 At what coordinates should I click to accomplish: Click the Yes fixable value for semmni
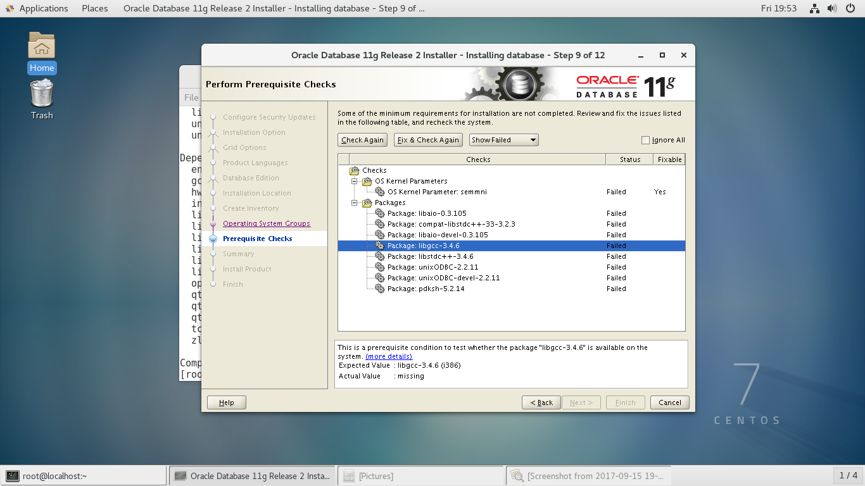click(660, 192)
